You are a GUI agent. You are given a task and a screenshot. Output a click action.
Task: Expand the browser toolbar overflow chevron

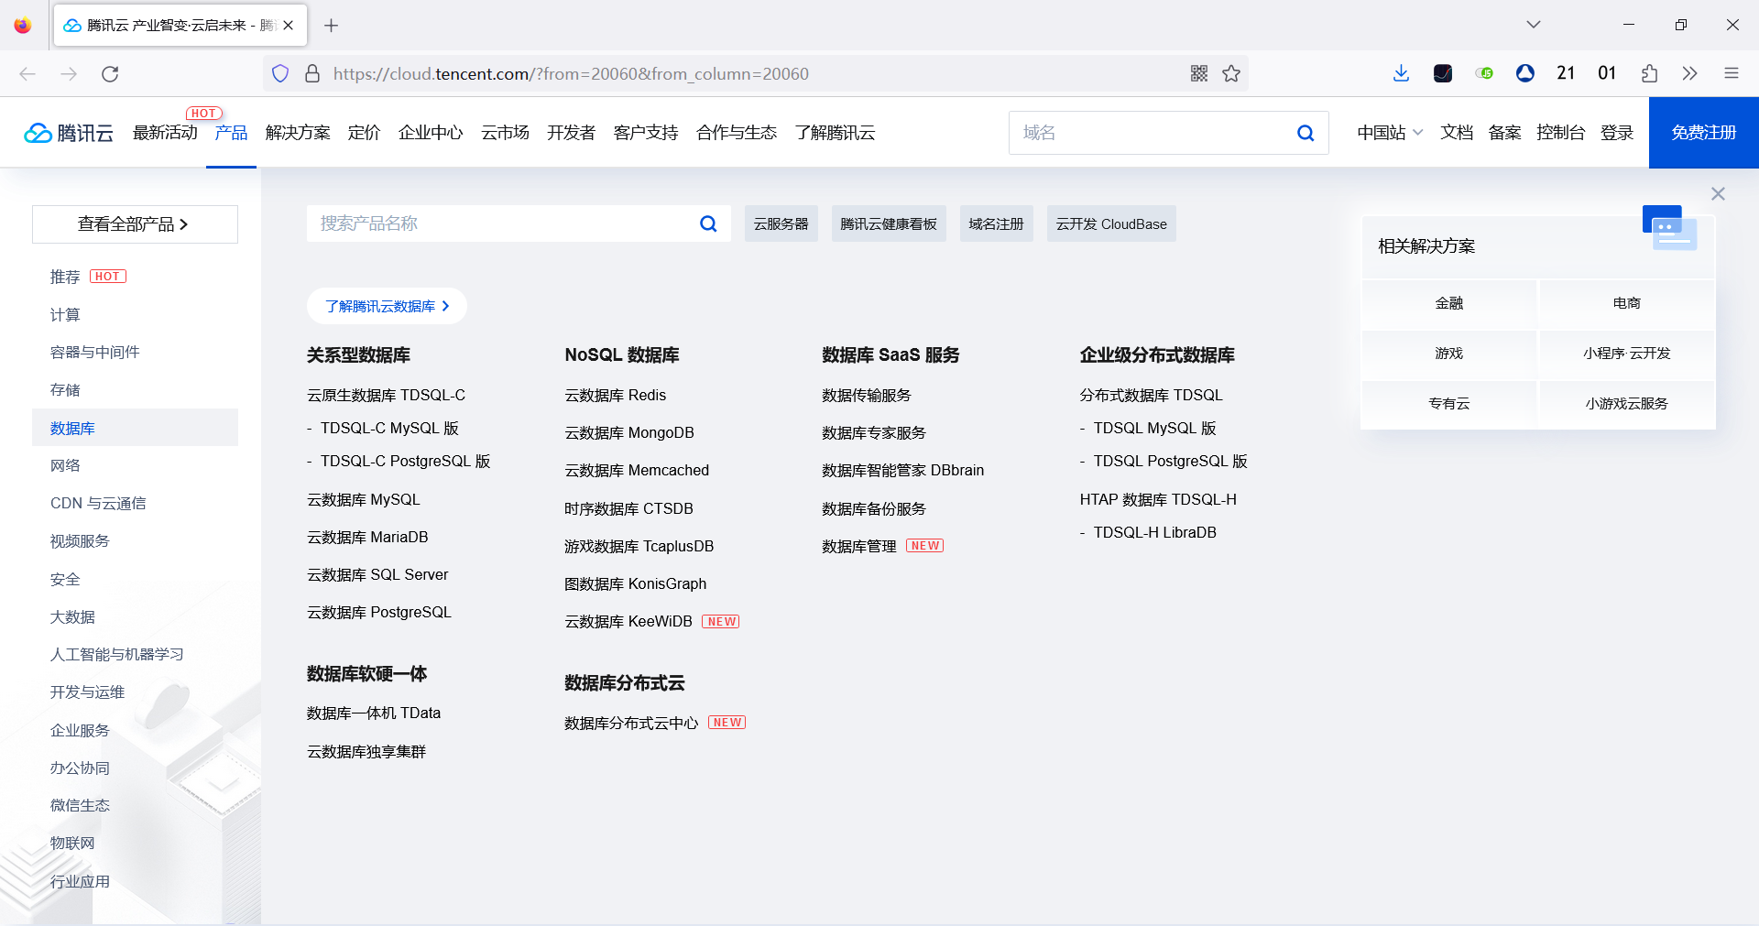(1690, 73)
